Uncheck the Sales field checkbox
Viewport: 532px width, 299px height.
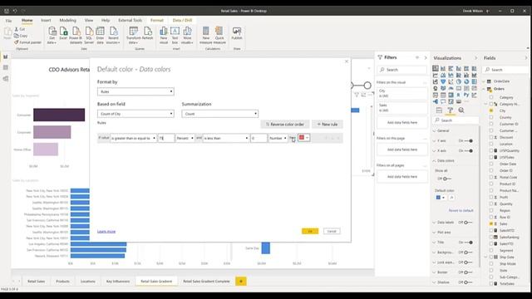pyautogui.click(x=491, y=223)
